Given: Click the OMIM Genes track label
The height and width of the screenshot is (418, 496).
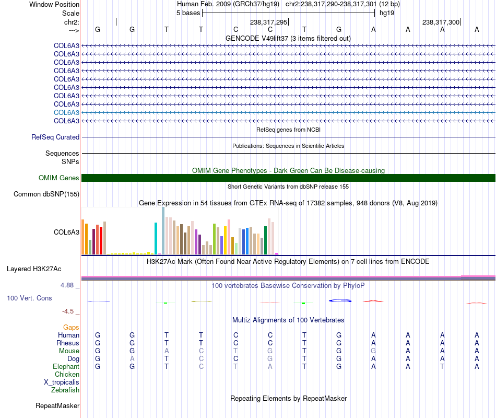Looking at the screenshot, I should (x=59, y=178).
